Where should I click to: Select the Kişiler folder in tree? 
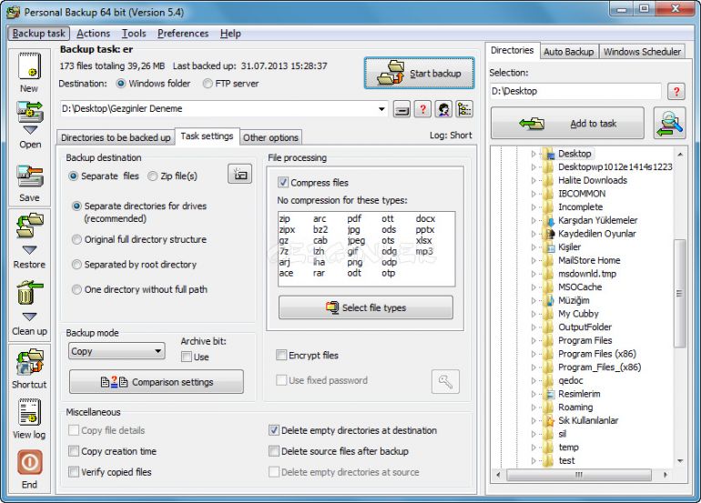pos(569,247)
